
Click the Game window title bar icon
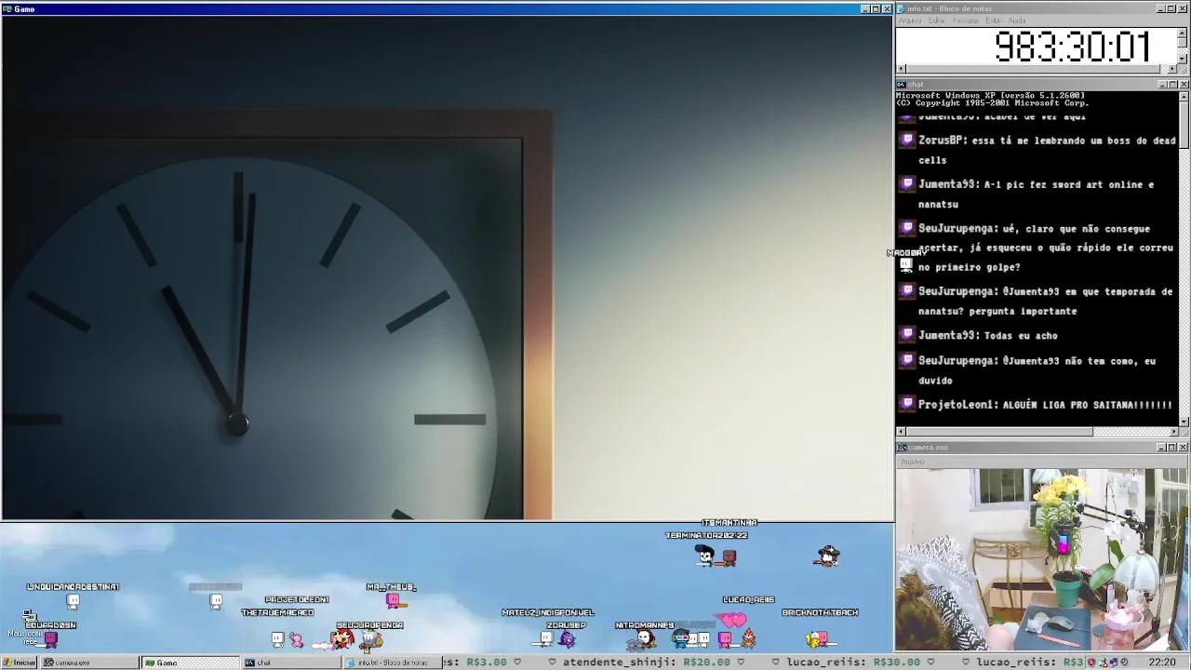(7, 8)
